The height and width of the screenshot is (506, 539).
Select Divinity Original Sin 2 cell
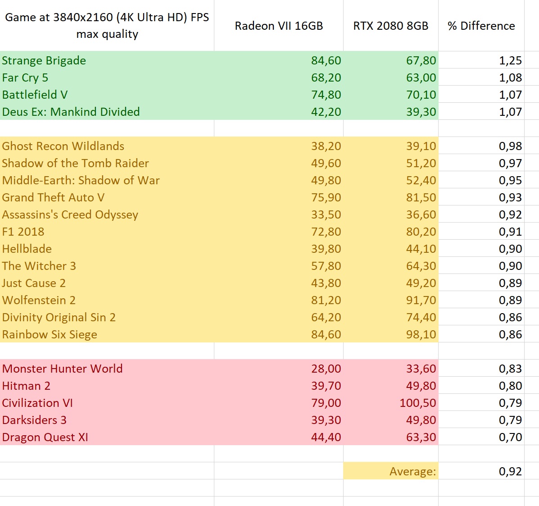click(107, 317)
